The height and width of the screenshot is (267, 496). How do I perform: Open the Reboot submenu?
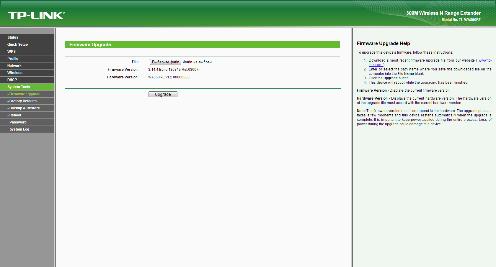pyautogui.click(x=27, y=115)
